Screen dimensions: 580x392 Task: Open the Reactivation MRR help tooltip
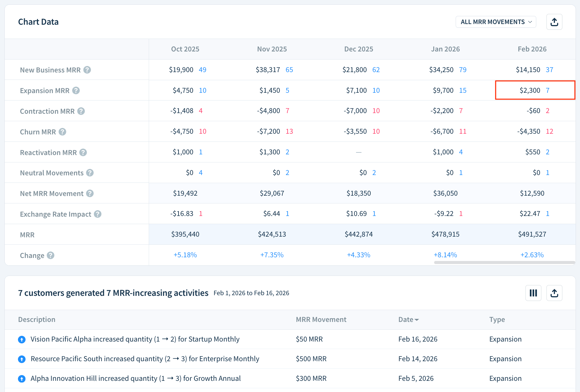83,152
